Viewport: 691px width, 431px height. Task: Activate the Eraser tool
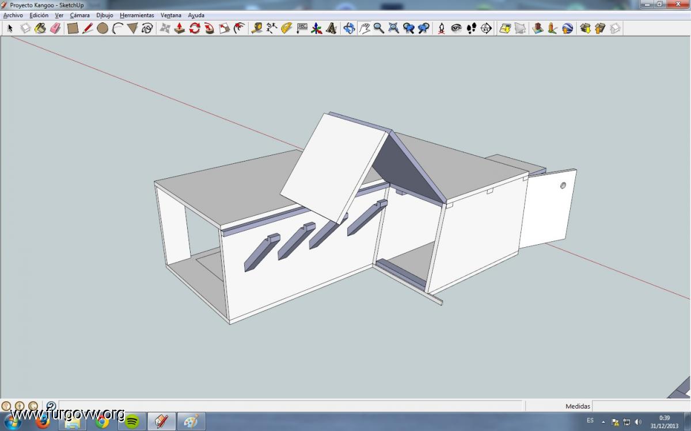coord(55,28)
